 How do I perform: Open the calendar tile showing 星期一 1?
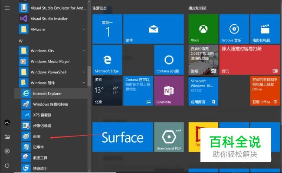coord(107,29)
